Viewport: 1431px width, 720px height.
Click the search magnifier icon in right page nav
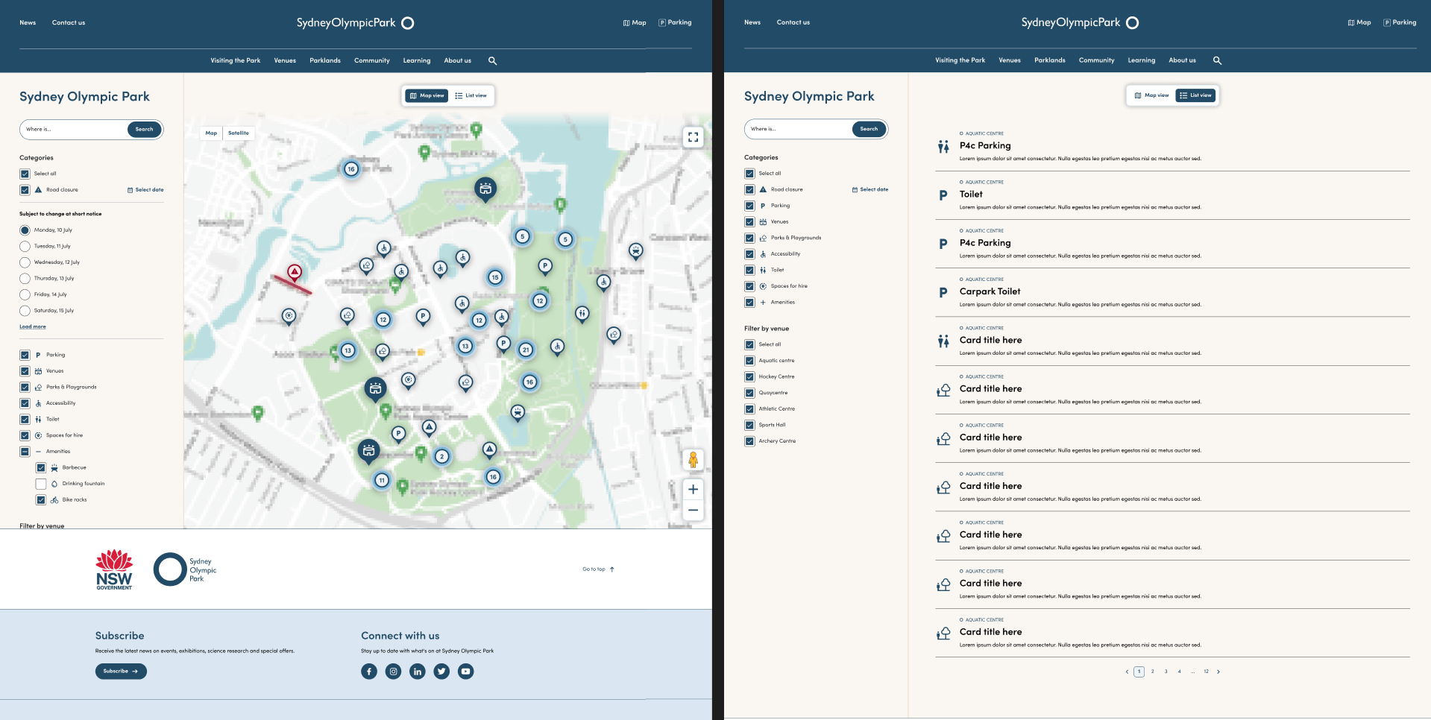1217,60
